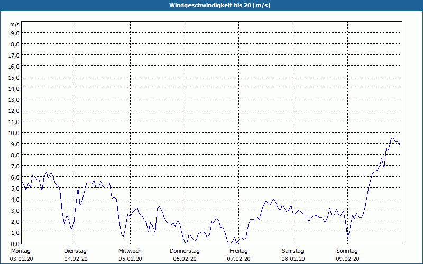The height and width of the screenshot is (264, 423).
Task: Select the '6,0' axis label
Action: (15, 177)
